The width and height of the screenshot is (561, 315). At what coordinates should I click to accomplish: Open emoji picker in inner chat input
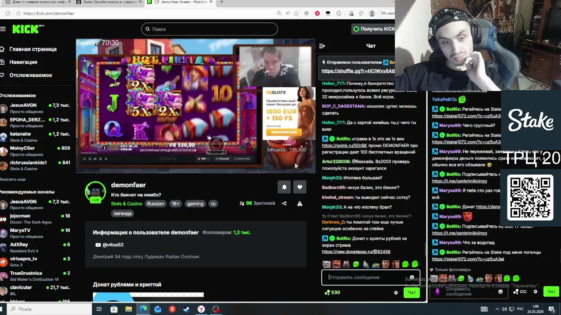(x=412, y=277)
